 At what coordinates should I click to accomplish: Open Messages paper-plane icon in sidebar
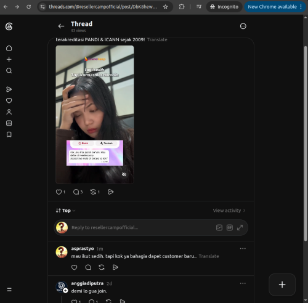coord(9,89)
